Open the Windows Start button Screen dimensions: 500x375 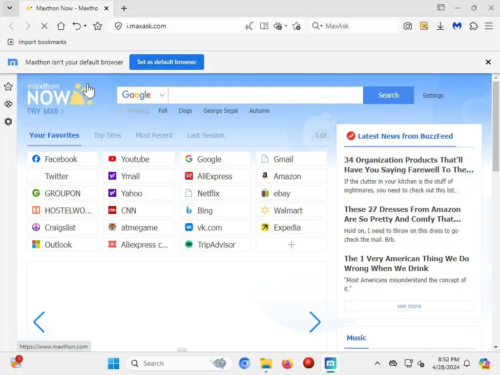[113, 363]
